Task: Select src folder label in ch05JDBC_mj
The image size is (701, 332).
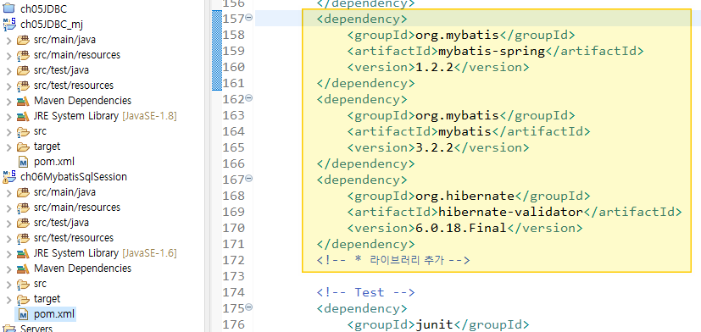Action: 40,131
